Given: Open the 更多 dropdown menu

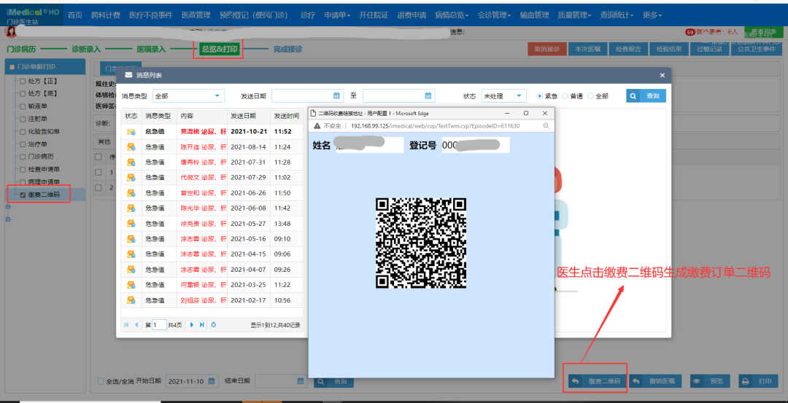Looking at the screenshot, I should click(652, 15).
